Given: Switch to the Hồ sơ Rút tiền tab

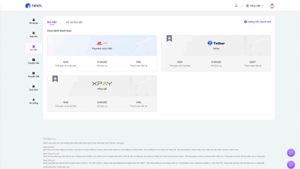Looking at the screenshot, I should (x=74, y=22).
